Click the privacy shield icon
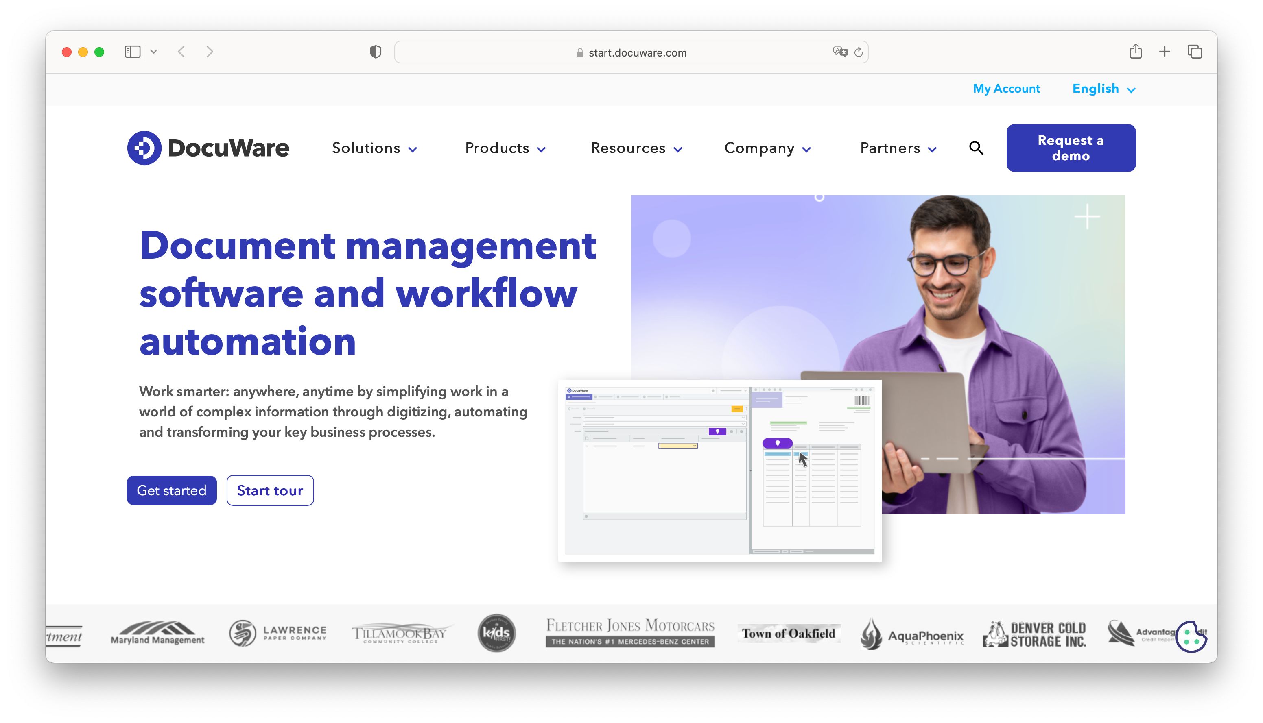The image size is (1263, 723). (376, 52)
